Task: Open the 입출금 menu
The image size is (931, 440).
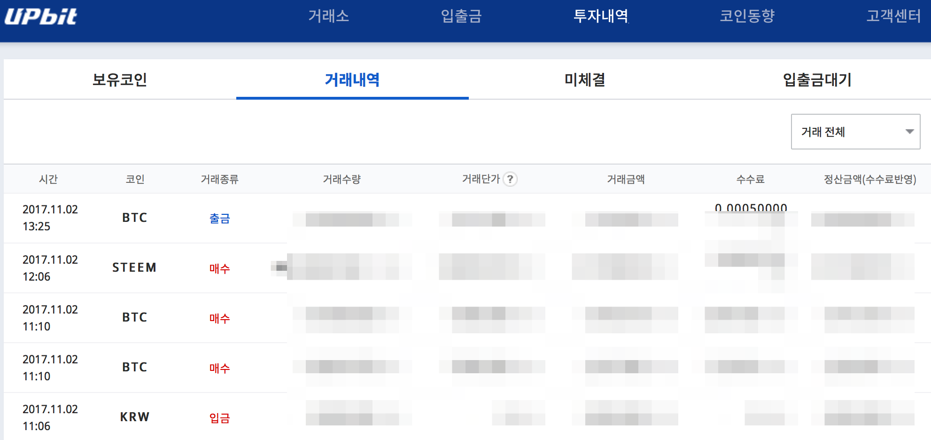Action: point(461,16)
